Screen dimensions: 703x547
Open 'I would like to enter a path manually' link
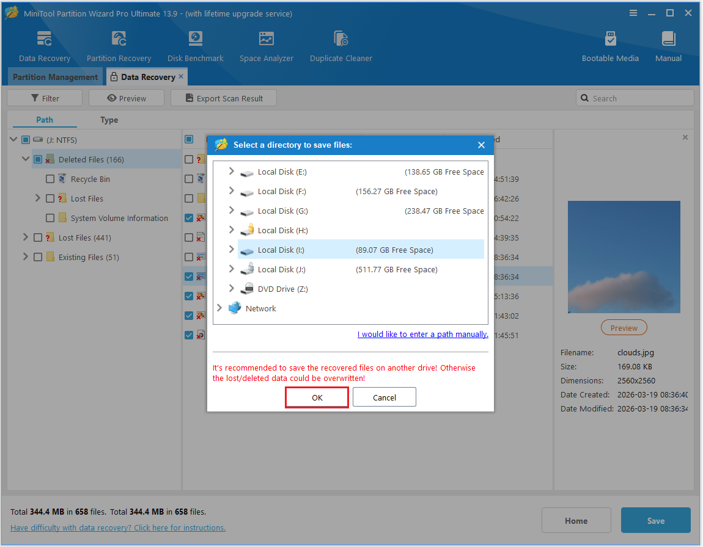click(x=423, y=335)
